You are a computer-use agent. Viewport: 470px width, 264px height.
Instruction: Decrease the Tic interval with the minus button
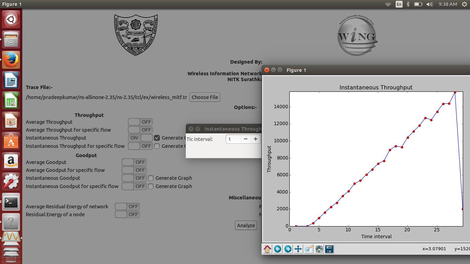click(245, 139)
